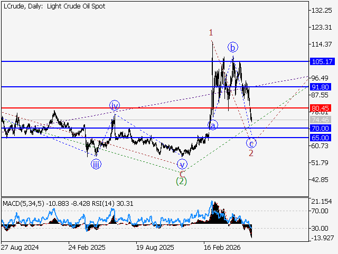This screenshot has height=254, width=338.
Task: Click the 24 Feb 2025 date label
Action: (87, 247)
